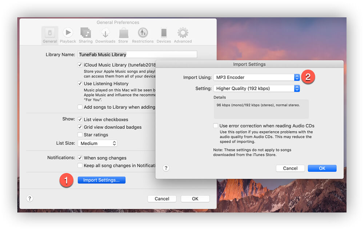364x230 pixels.
Task: Disable iCloud Music Library checkbox
Action: point(80,65)
